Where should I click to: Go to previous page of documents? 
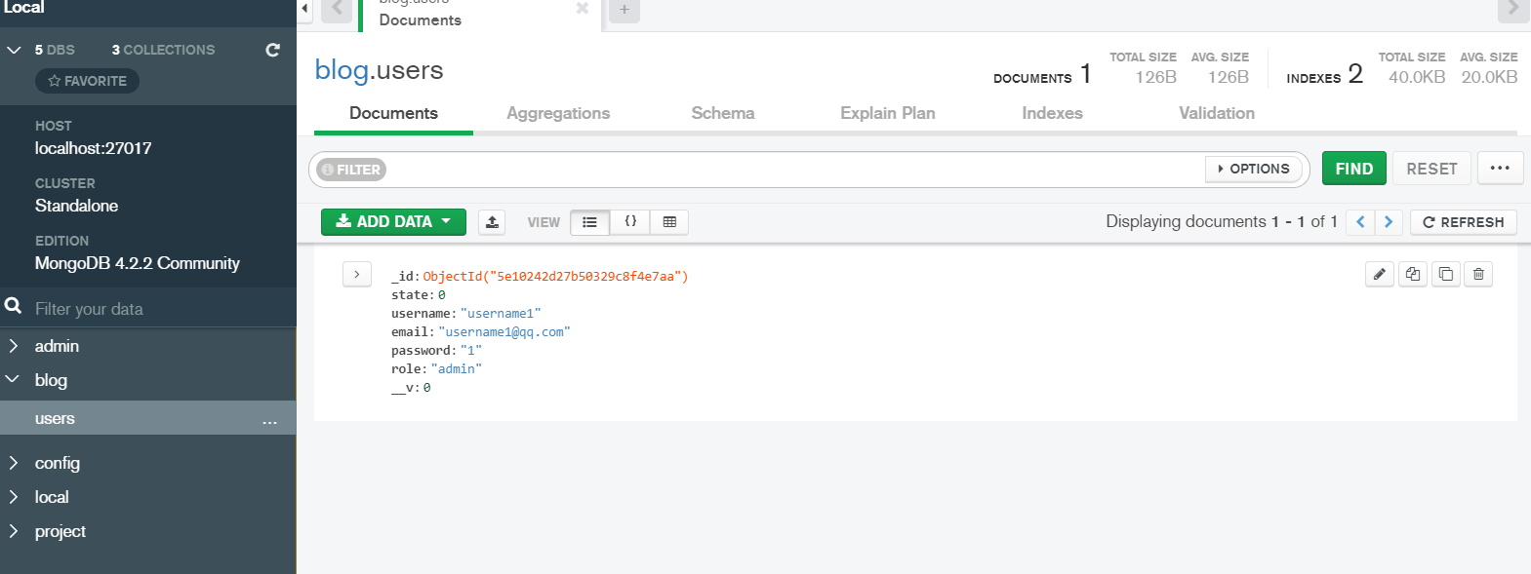(1360, 222)
